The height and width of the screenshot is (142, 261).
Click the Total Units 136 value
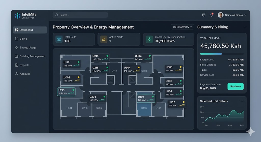67,41
